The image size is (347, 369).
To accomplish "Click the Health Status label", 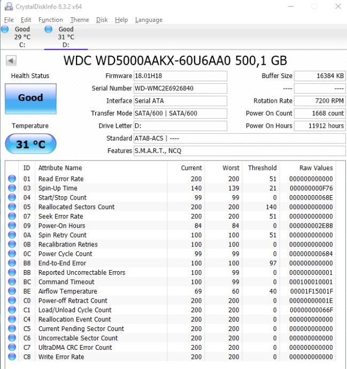I will [x=30, y=76].
